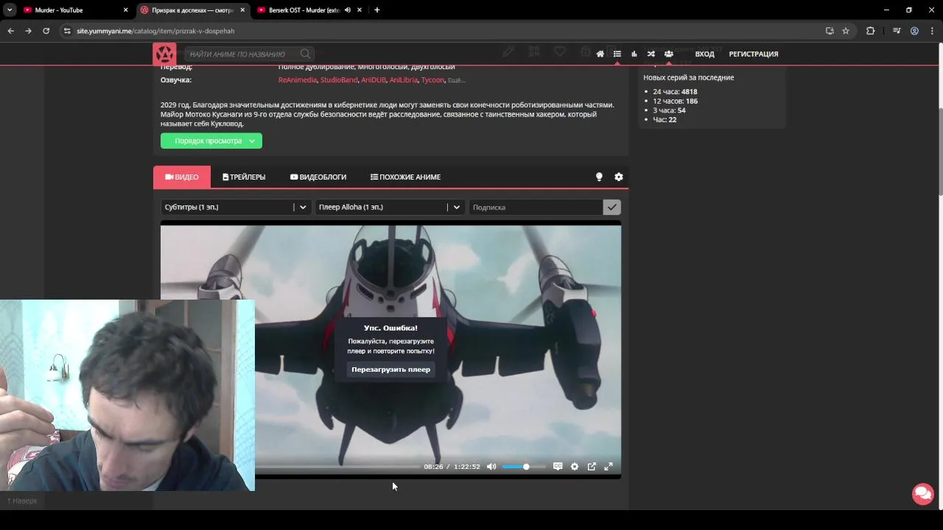
Task: Switch to the ВИДЕОБЛОГИ tab
Action: tap(318, 177)
